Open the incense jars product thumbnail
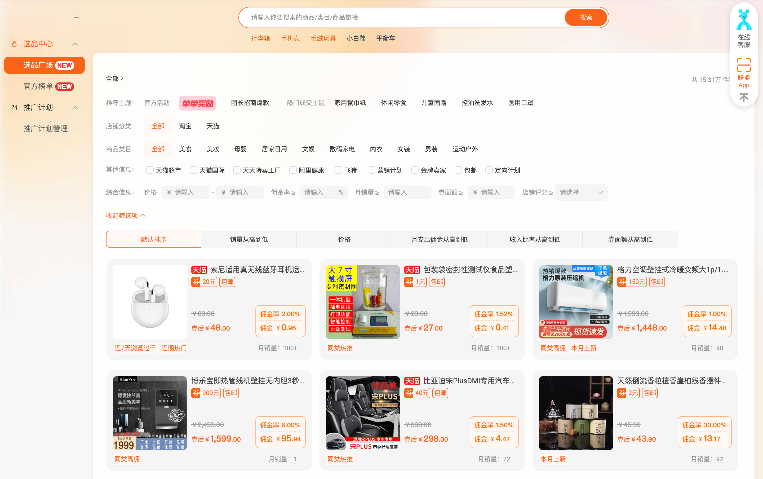The height and width of the screenshot is (479, 763). point(576,413)
